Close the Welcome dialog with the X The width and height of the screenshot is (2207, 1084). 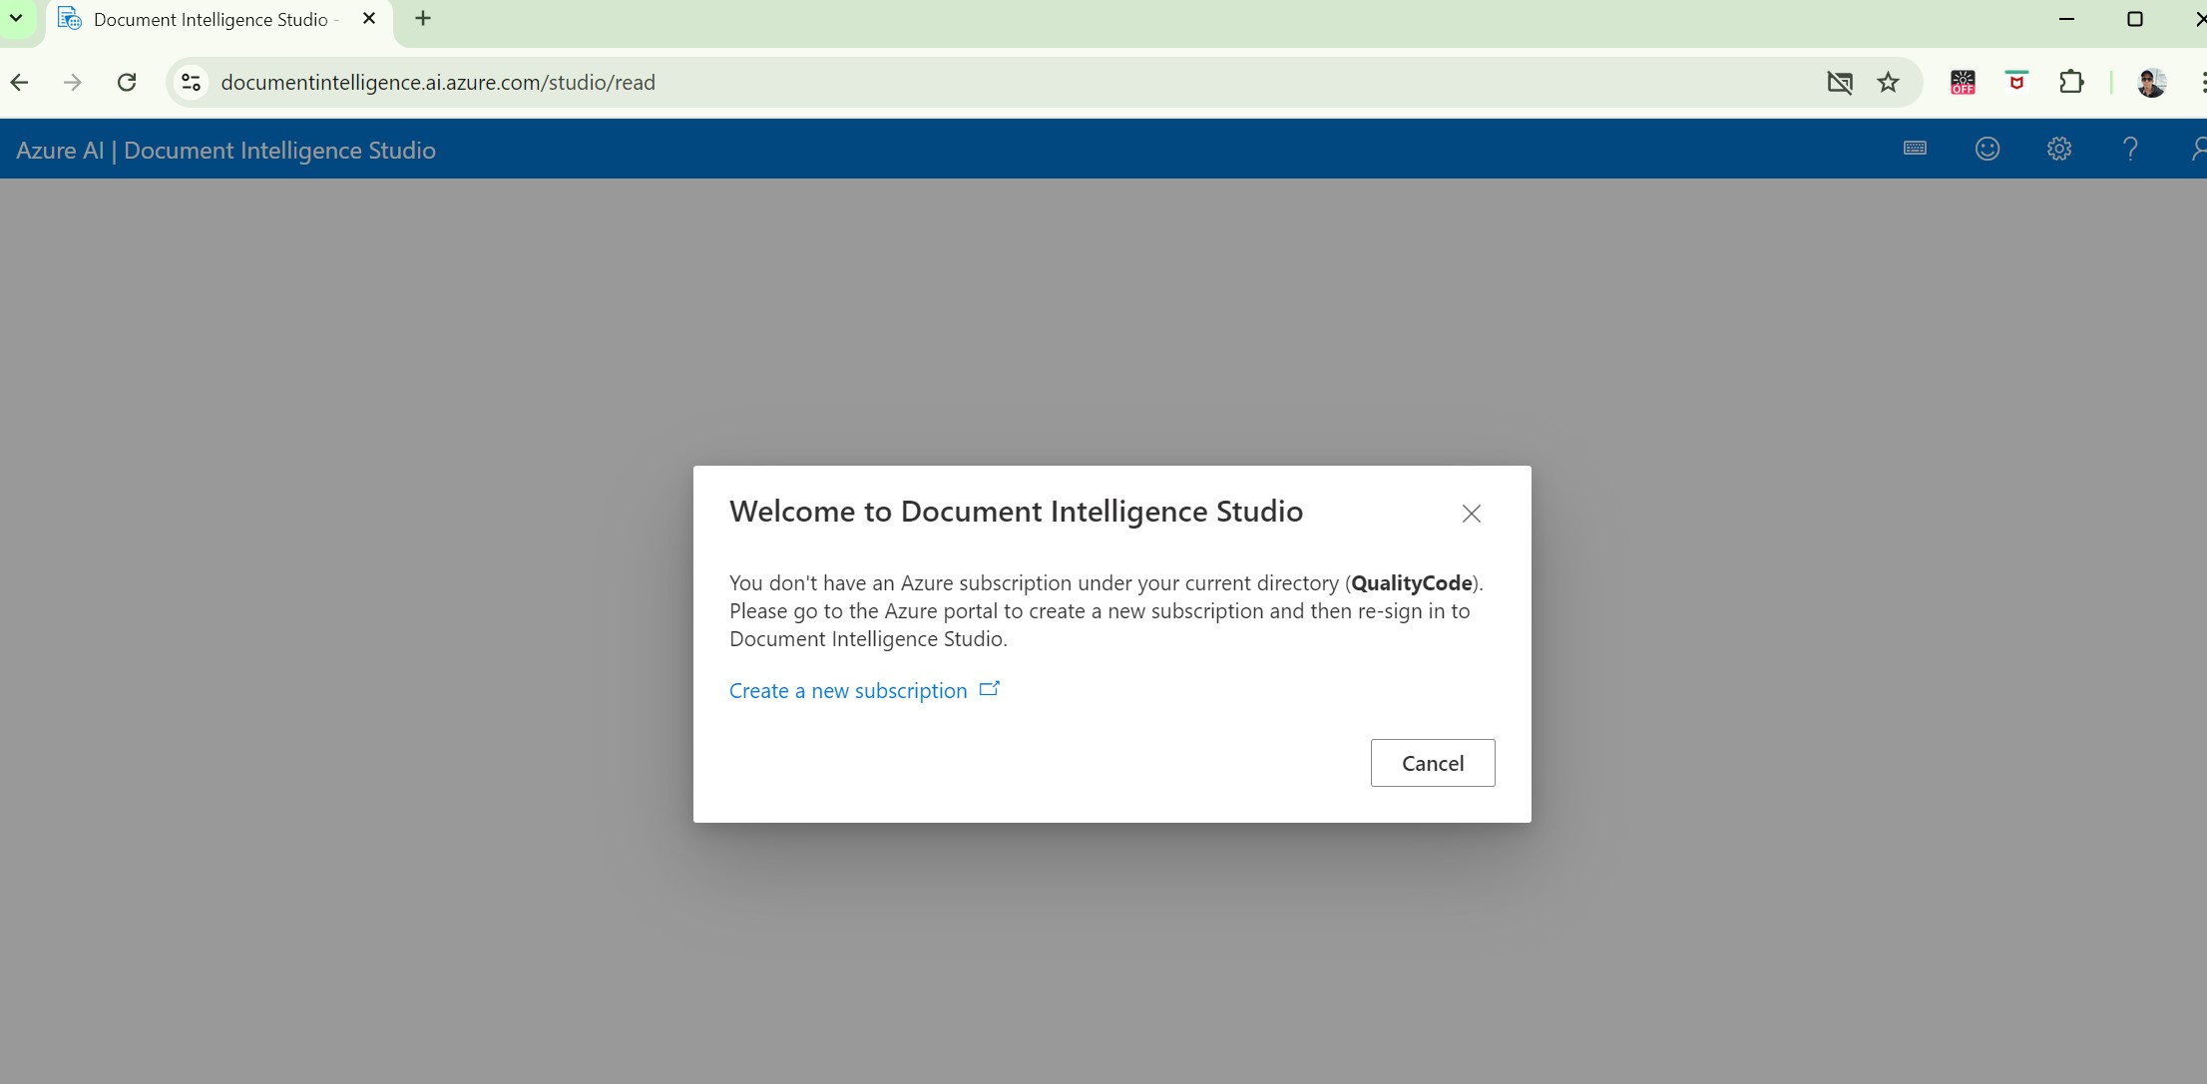pos(1471,514)
